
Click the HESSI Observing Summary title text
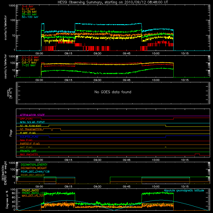pos(113,2)
